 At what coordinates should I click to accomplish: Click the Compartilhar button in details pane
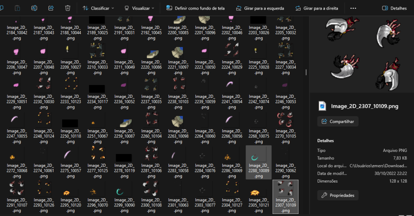(x=338, y=121)
